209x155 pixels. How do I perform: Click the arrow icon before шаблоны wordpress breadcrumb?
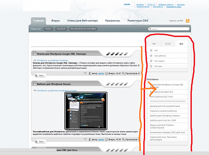pos(35,90)
